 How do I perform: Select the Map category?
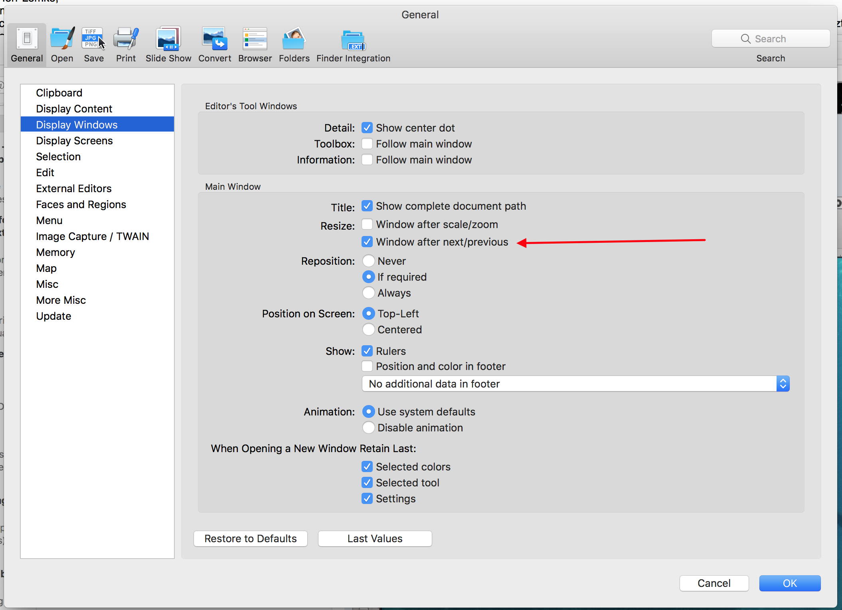coord(97,268)
